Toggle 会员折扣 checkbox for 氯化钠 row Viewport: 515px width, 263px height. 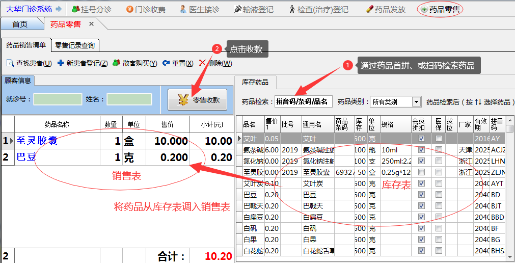(421, 161)
